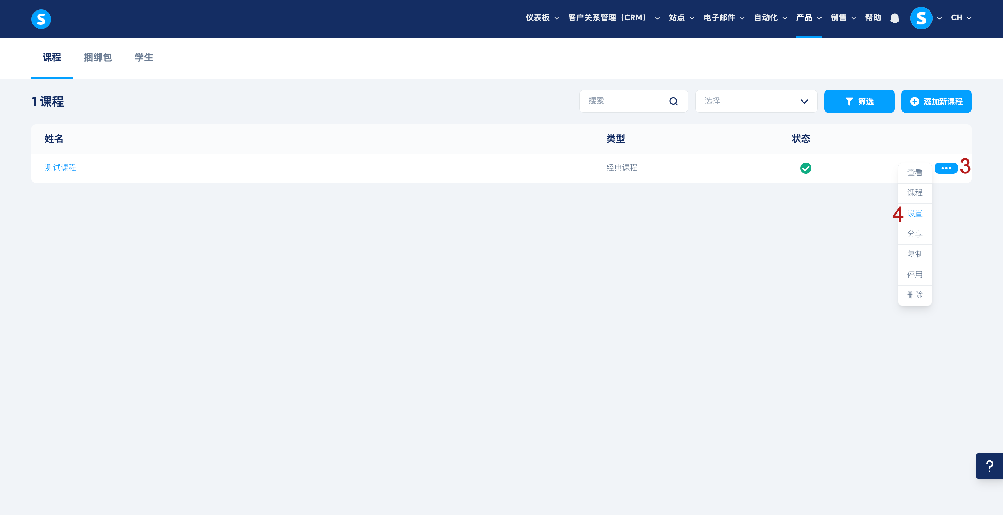Switch to the 捆绑包 tab
This screenshot has width=1003, height=515.
tap(98, 58)
